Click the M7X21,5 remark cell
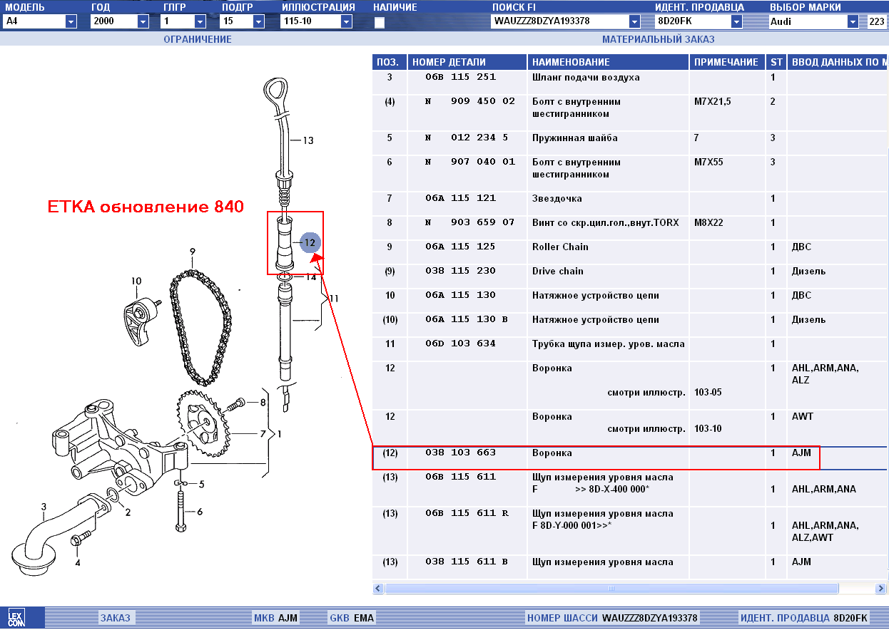Image resolution: width=889 pixels, height=630 pixels. pyautogui.click(x=712, y=102)
